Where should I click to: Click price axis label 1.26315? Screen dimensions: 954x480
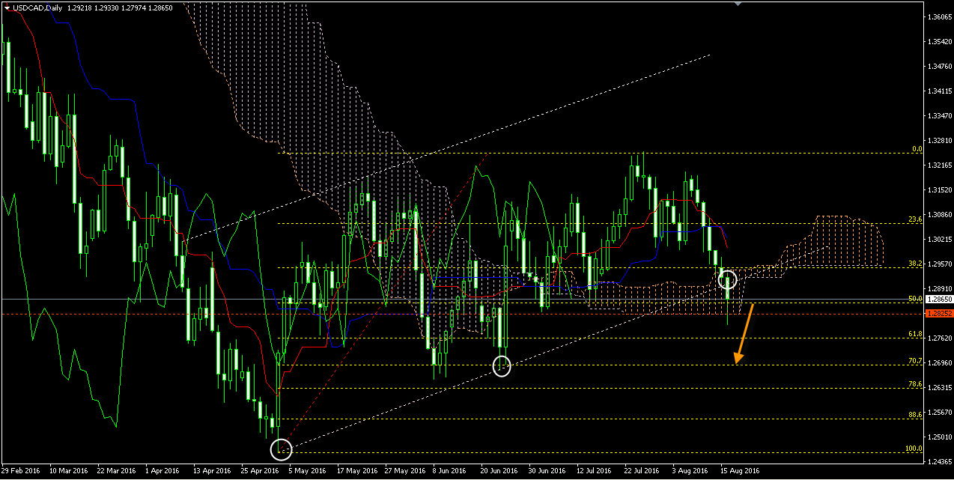[939, 387]
